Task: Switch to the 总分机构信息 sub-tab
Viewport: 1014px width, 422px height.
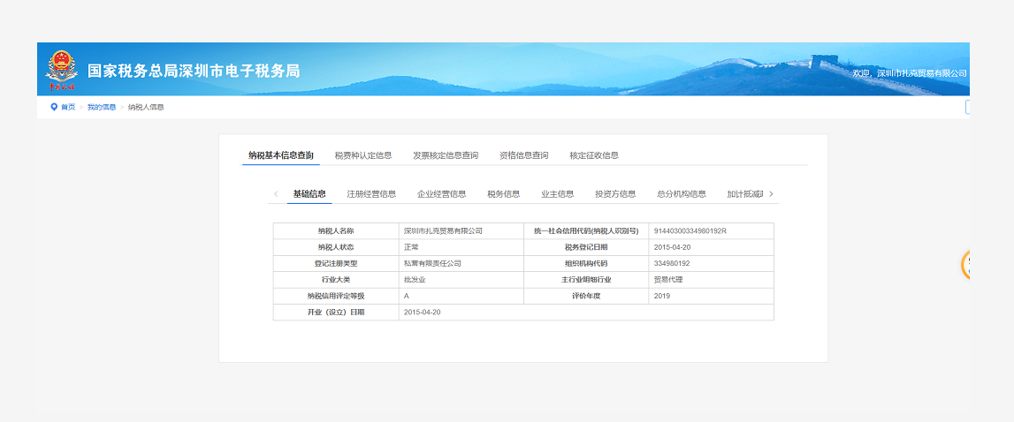Action: pyautogui.click(x=681, y=194)
